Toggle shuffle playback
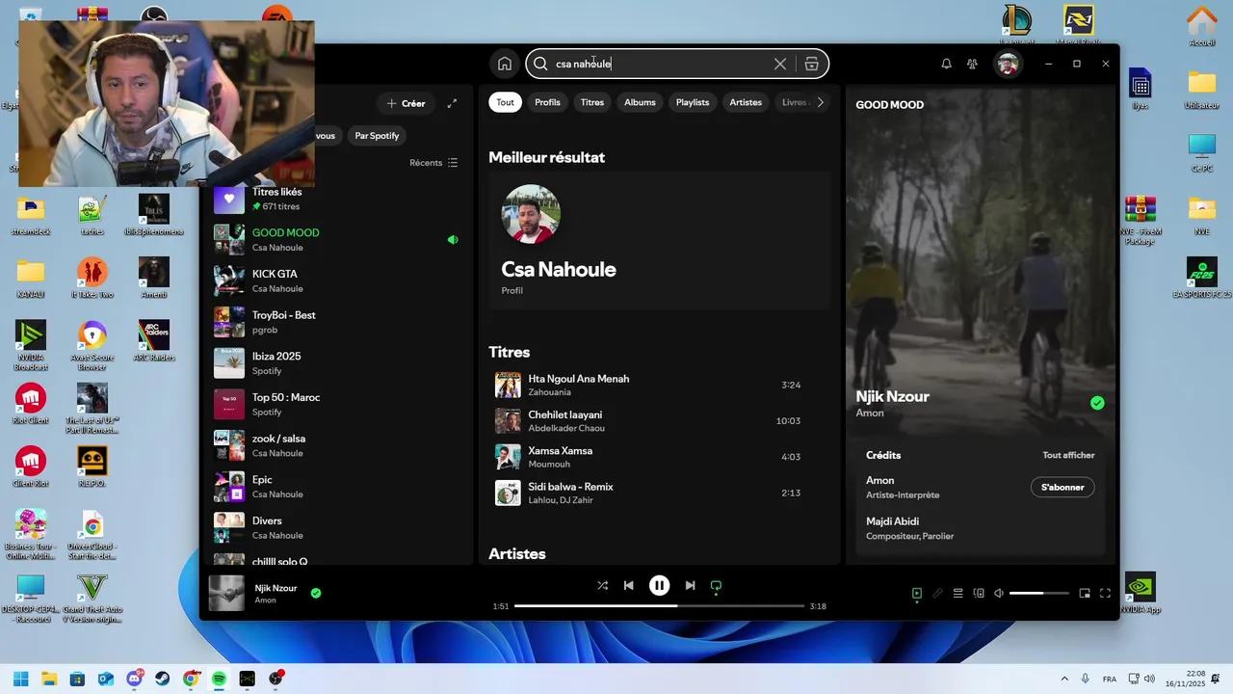This screenshot has height=694, width=1233. 602,585
